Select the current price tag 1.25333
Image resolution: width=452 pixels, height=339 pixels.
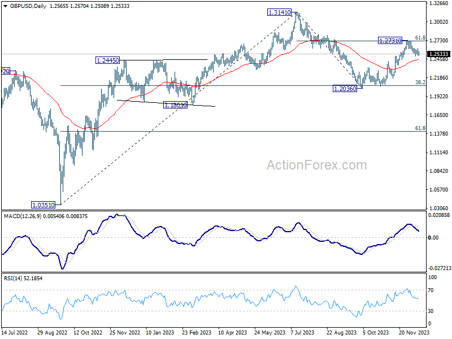[x=438, y=54]
